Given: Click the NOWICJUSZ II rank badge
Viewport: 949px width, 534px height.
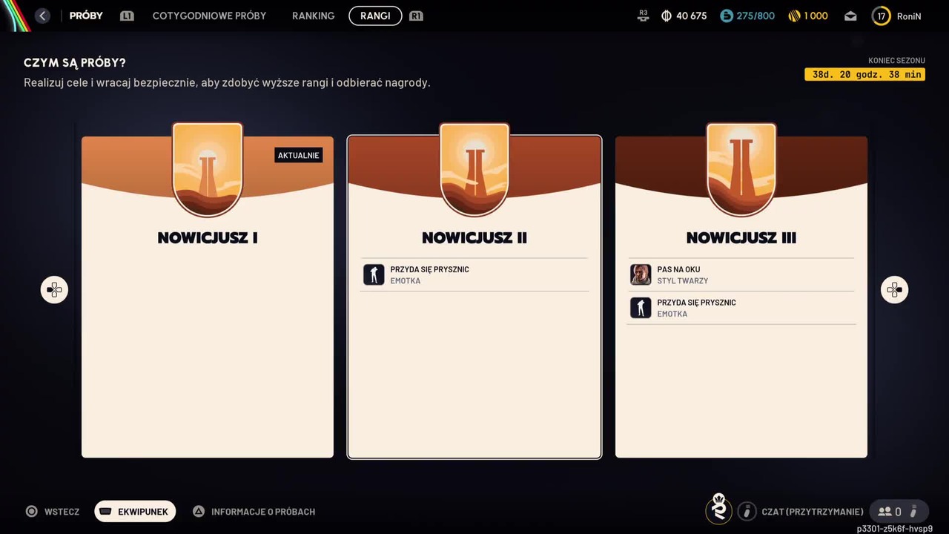Looking at the screenshot, I should click(x=474, y=170).
